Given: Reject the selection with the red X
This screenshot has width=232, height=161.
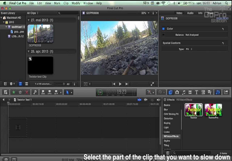Looking at the screenshot, I should coord(27,92).
